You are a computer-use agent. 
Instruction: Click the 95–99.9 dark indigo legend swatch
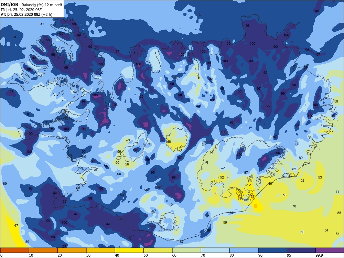301,250
